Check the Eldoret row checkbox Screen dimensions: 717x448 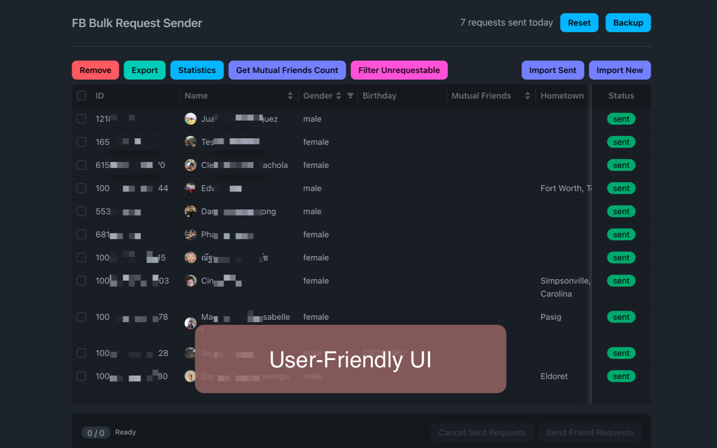point(81,376)
